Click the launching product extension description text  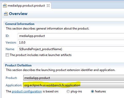(60, 70)
